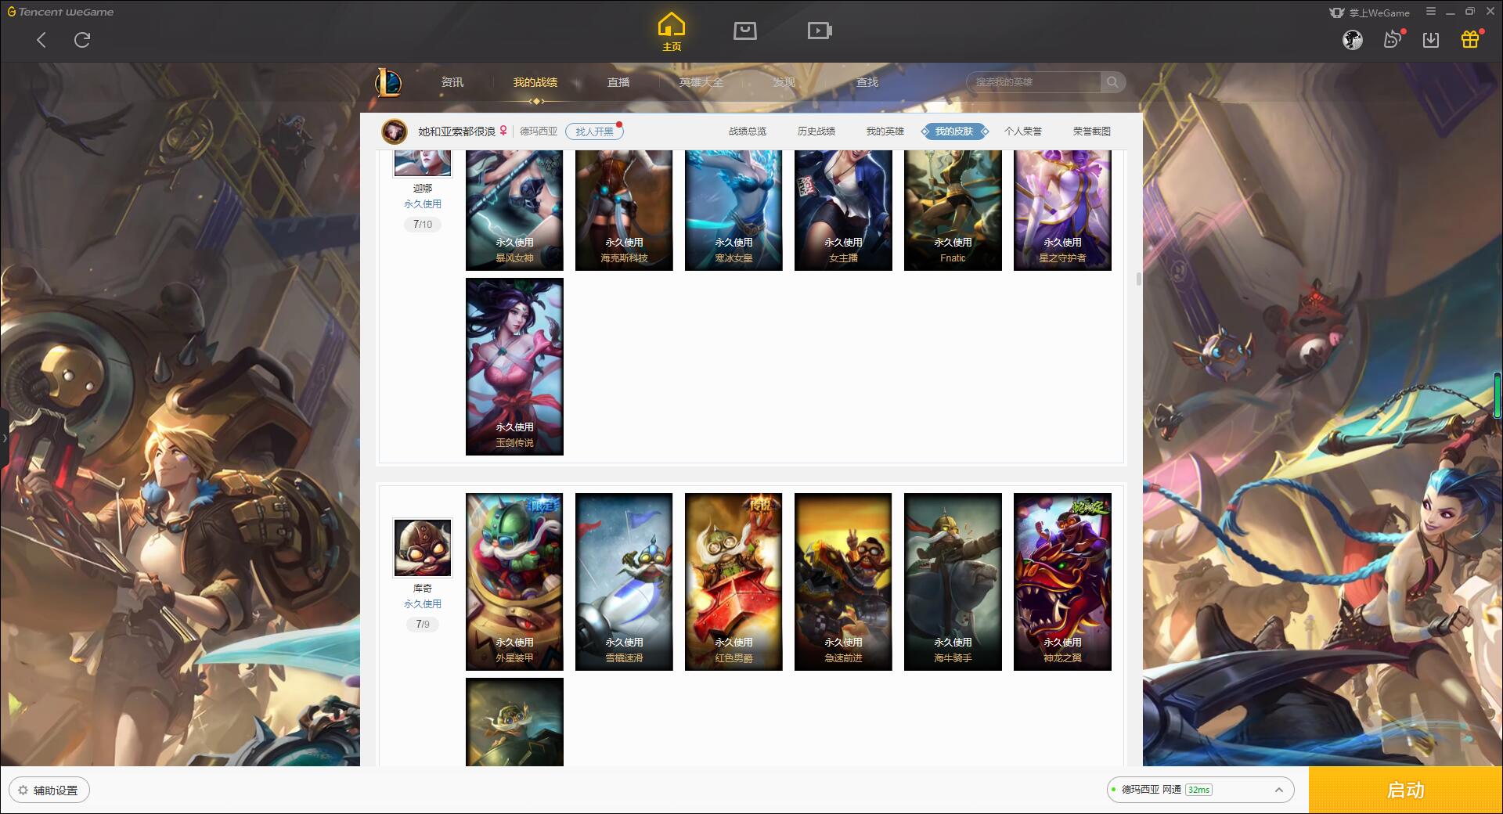Switch to the 我的英雄 tab
Viewport: 1503px width, 814px height.
click(x=885, y=131)
